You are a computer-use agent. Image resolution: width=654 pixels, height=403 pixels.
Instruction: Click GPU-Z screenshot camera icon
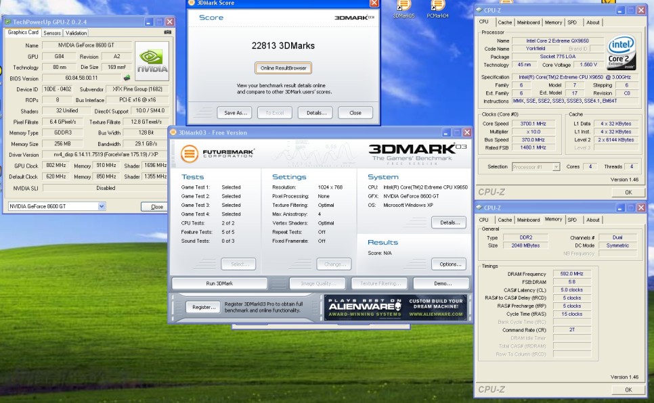pyautogui.click(x=168, y=32)
